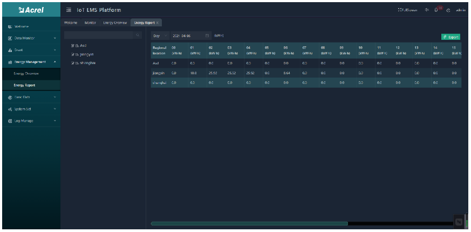
Task: Click the FullScreen icon
Action: (x=399, y=10)
